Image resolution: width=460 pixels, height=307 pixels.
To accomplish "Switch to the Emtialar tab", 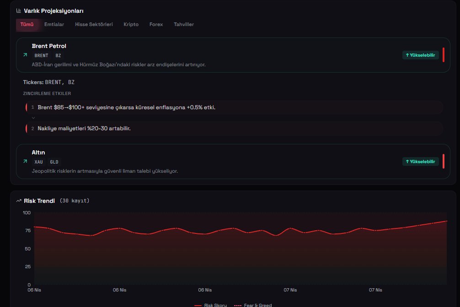I will tap(54, 24).
